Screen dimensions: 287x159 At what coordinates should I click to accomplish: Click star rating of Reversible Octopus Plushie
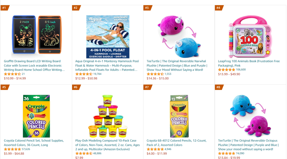tap(226, 153)
